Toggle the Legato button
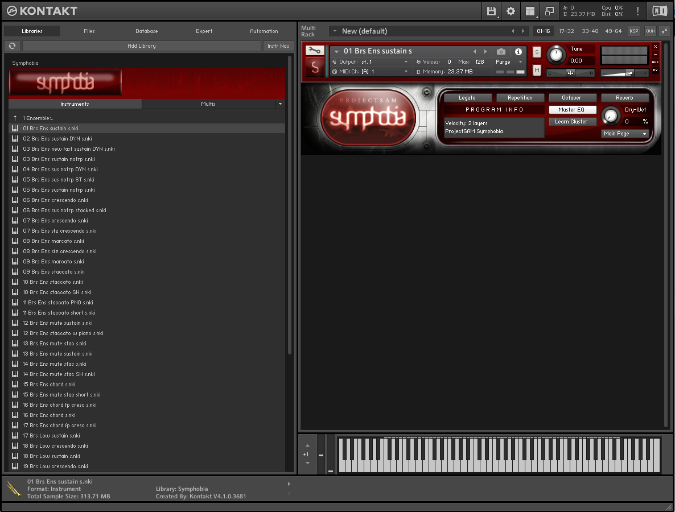675x512 pixels. pyautogui.click(x=467, y=98)
